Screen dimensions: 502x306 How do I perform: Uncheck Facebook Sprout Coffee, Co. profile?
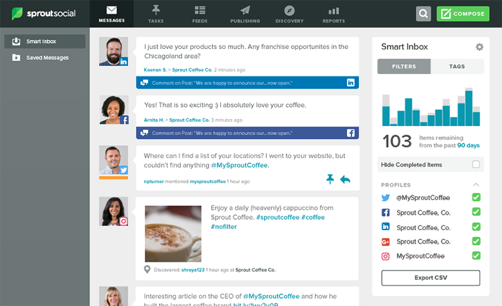[476, 212]
